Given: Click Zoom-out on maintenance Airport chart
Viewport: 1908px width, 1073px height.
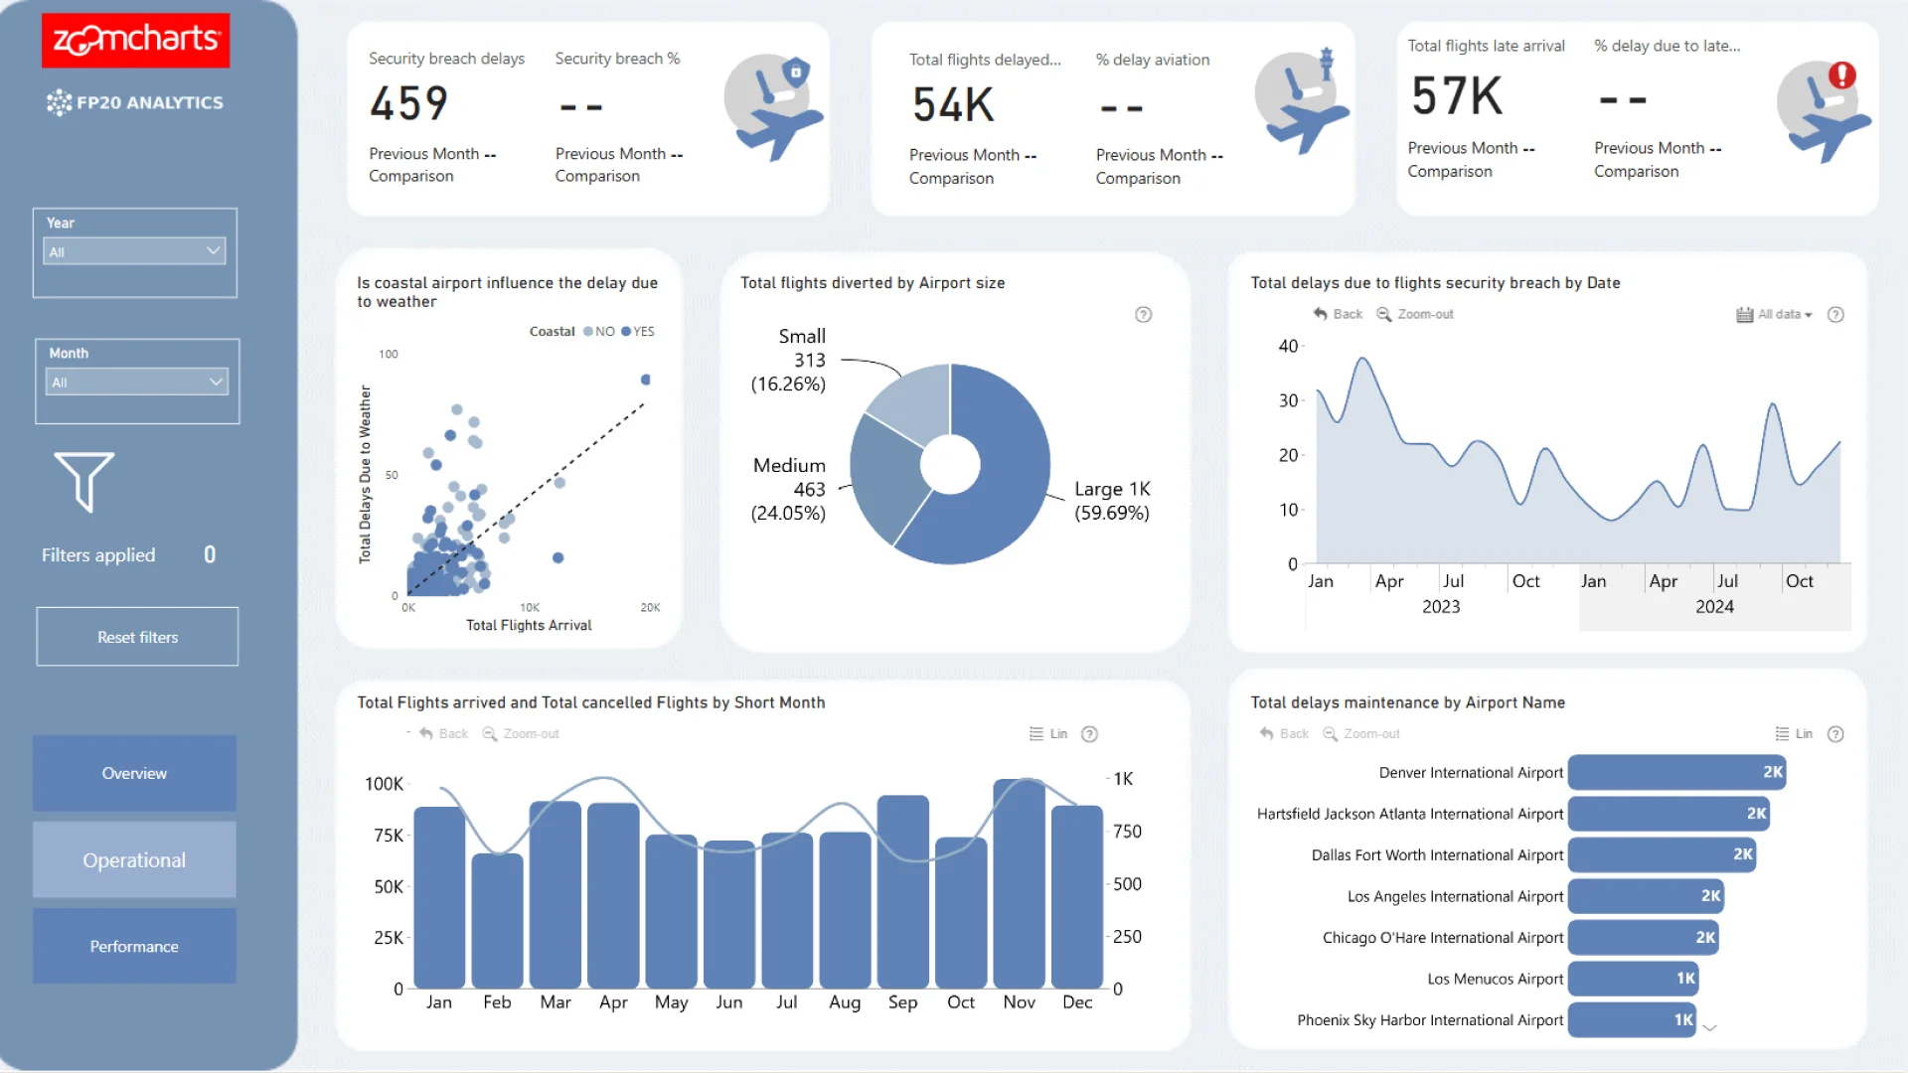Looking at the screenshot, I should [x=1361, y=733].
